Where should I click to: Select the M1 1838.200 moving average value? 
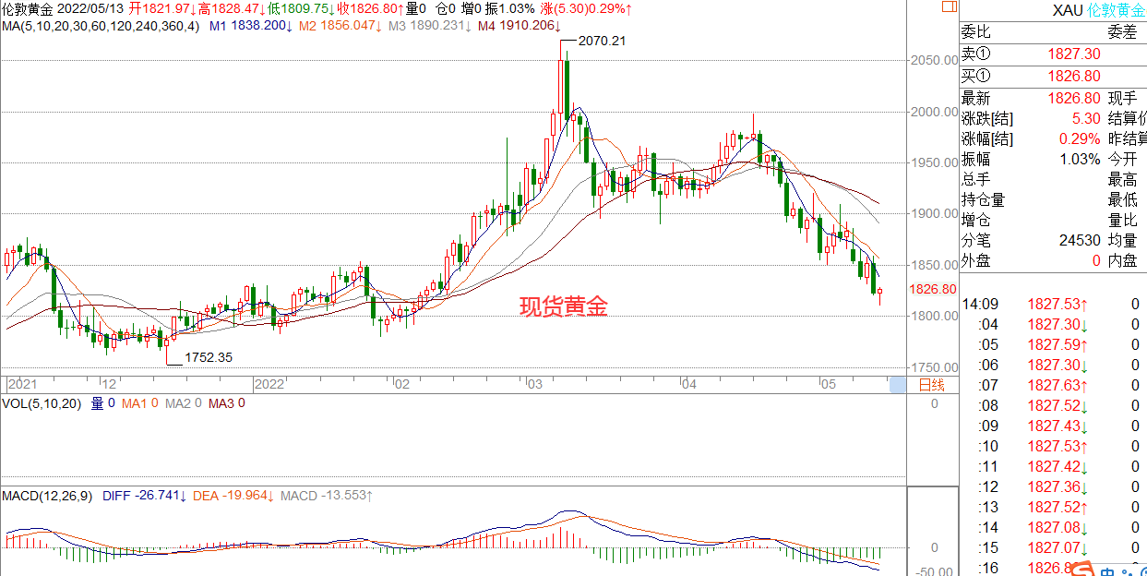pos(251,25)
